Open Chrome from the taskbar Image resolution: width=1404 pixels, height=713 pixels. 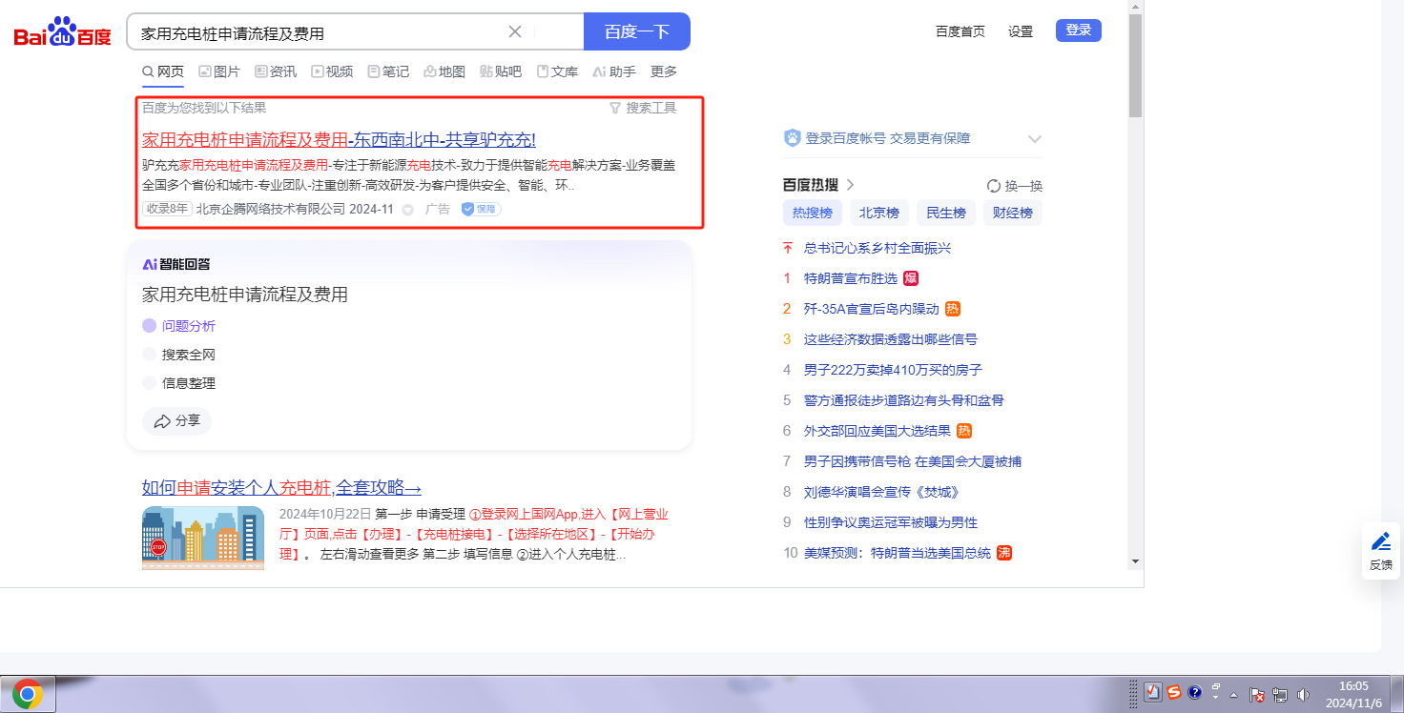tap(28, 695)
